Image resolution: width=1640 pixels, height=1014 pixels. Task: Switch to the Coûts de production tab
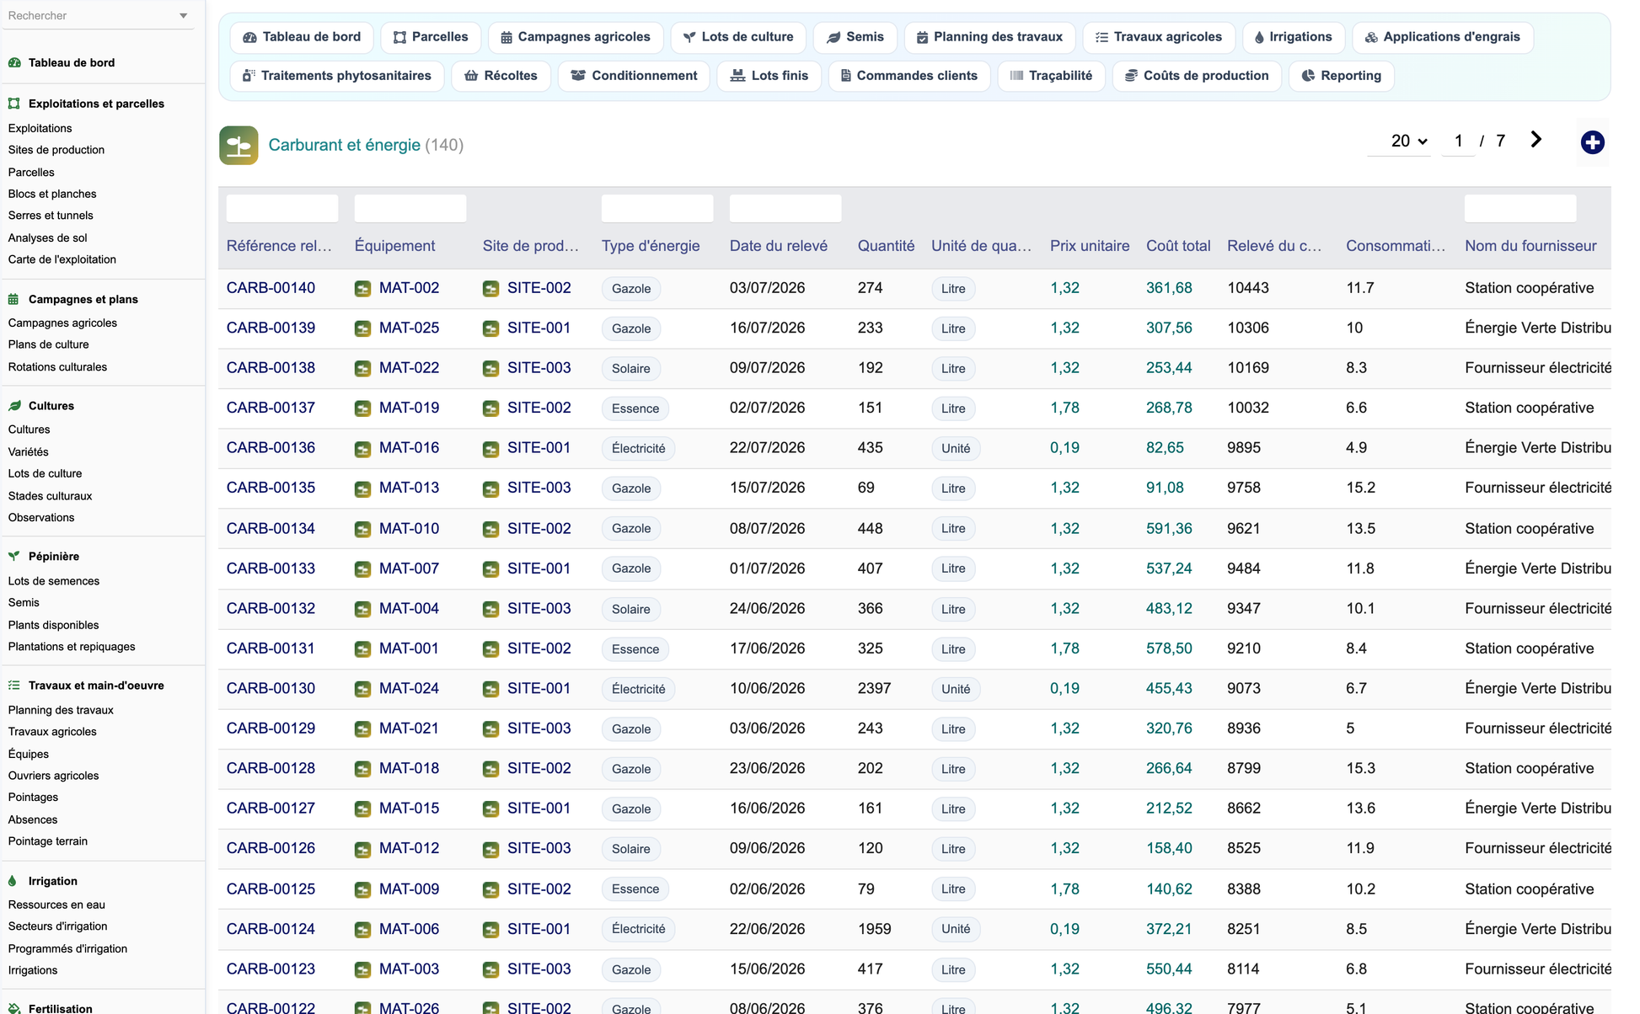tap(1197, 76)
